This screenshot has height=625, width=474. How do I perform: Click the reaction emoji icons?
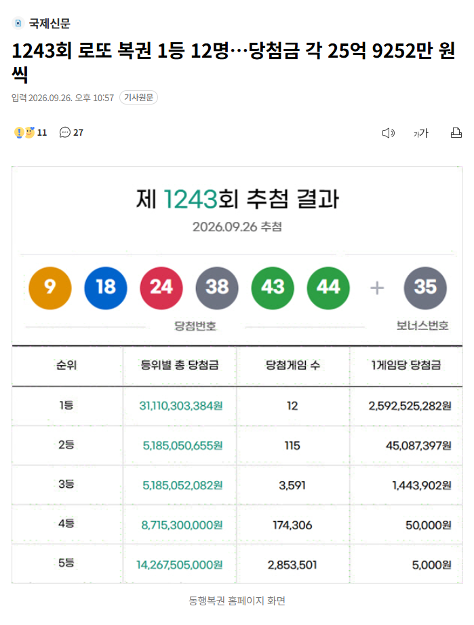click(x=24, y=132)
